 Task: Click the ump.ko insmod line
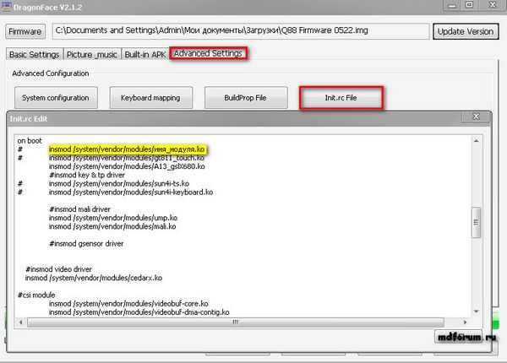pyautogui.click(x=113, y=218)
